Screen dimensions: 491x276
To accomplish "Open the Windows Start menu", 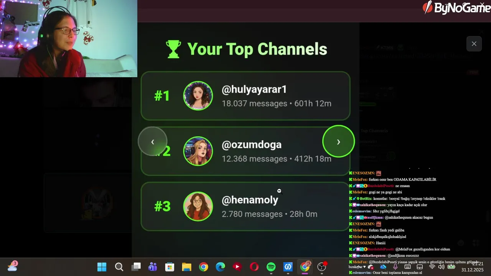I will pyautogui.click(x=102, y=267).
